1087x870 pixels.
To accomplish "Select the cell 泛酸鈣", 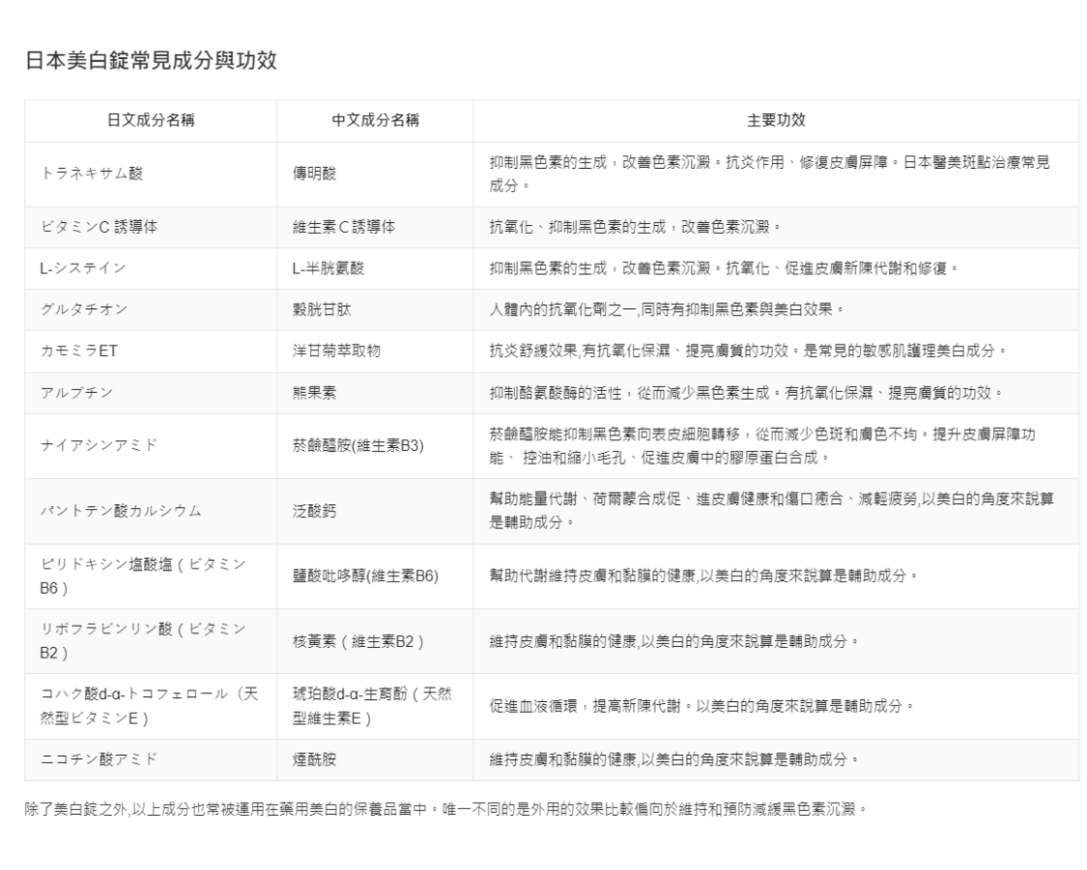I will point(375,511).
